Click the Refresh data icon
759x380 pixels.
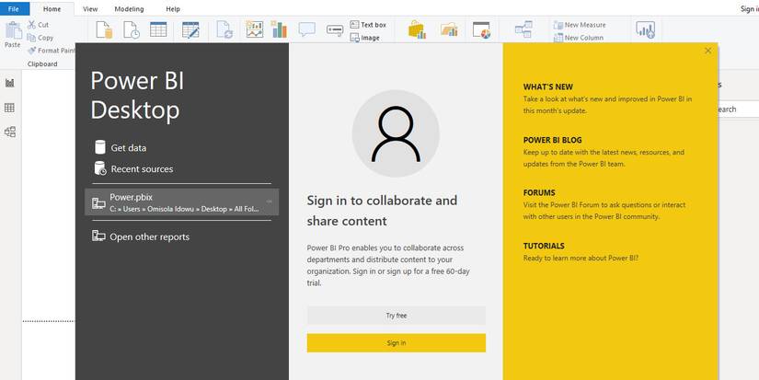[x=224, y=30]
